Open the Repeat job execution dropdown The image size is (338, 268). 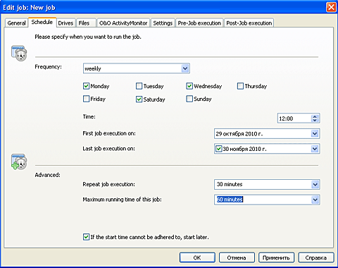coord(315,185)
